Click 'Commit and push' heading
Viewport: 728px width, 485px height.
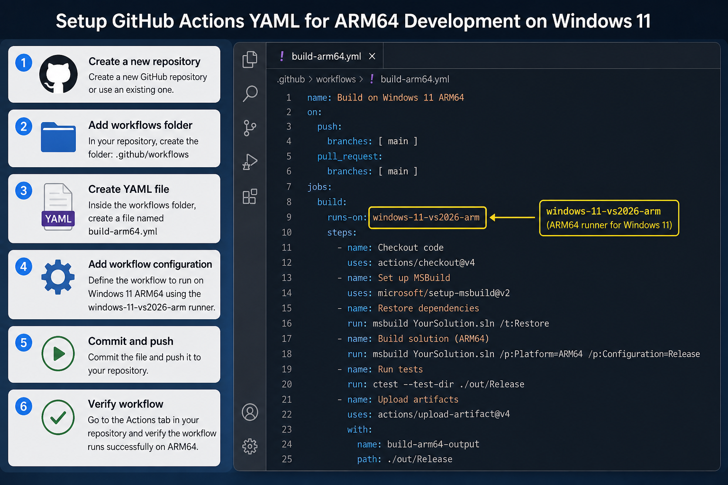(x=131, y=341)
